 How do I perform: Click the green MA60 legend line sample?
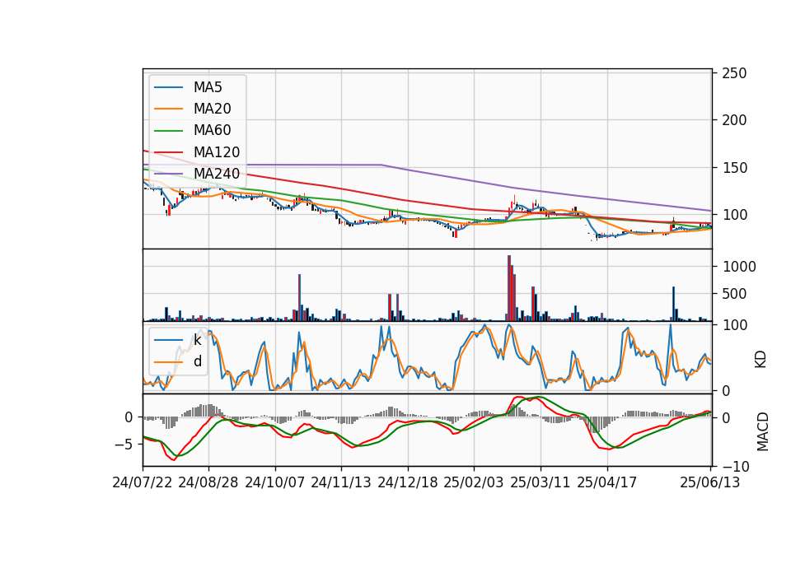(x=168, y=131)
